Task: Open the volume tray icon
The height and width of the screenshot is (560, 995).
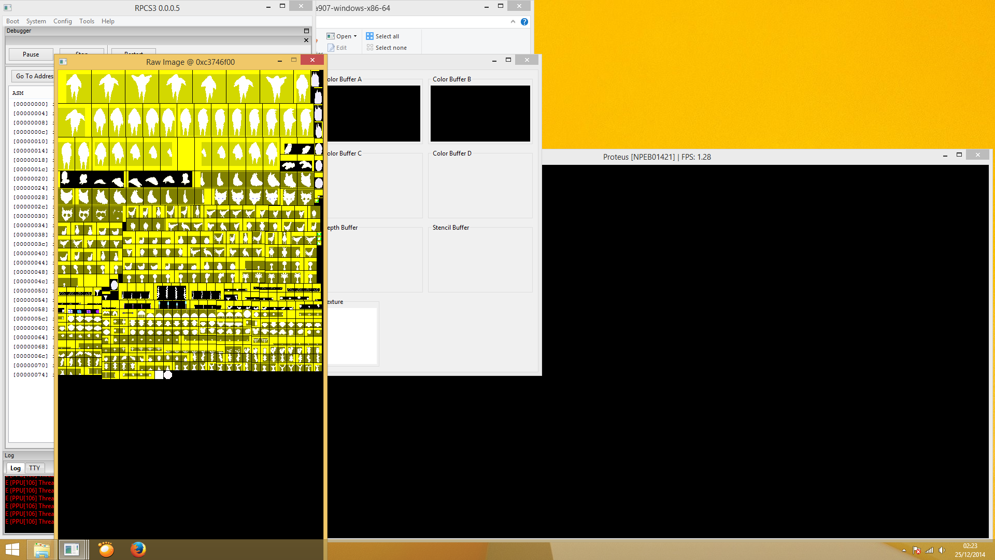Action: point(942,551)
